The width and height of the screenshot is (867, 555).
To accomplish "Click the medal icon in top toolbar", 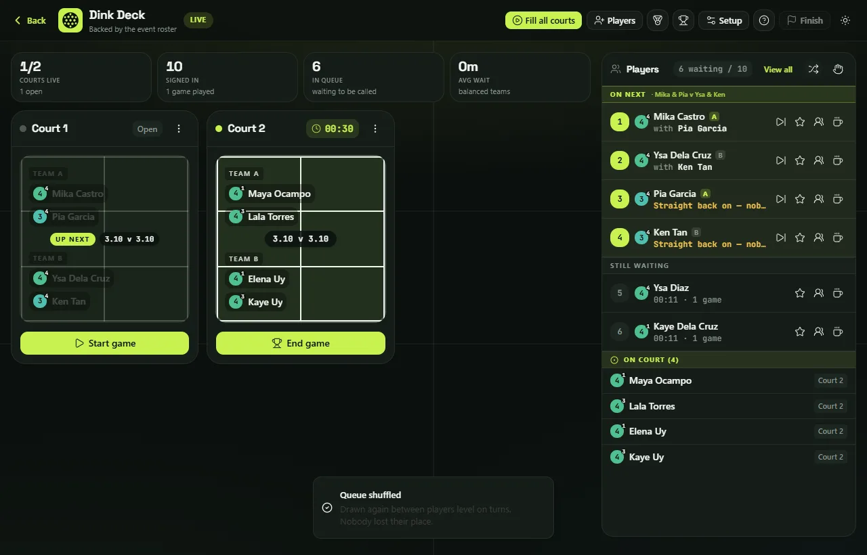I will [x=658, y=20].
